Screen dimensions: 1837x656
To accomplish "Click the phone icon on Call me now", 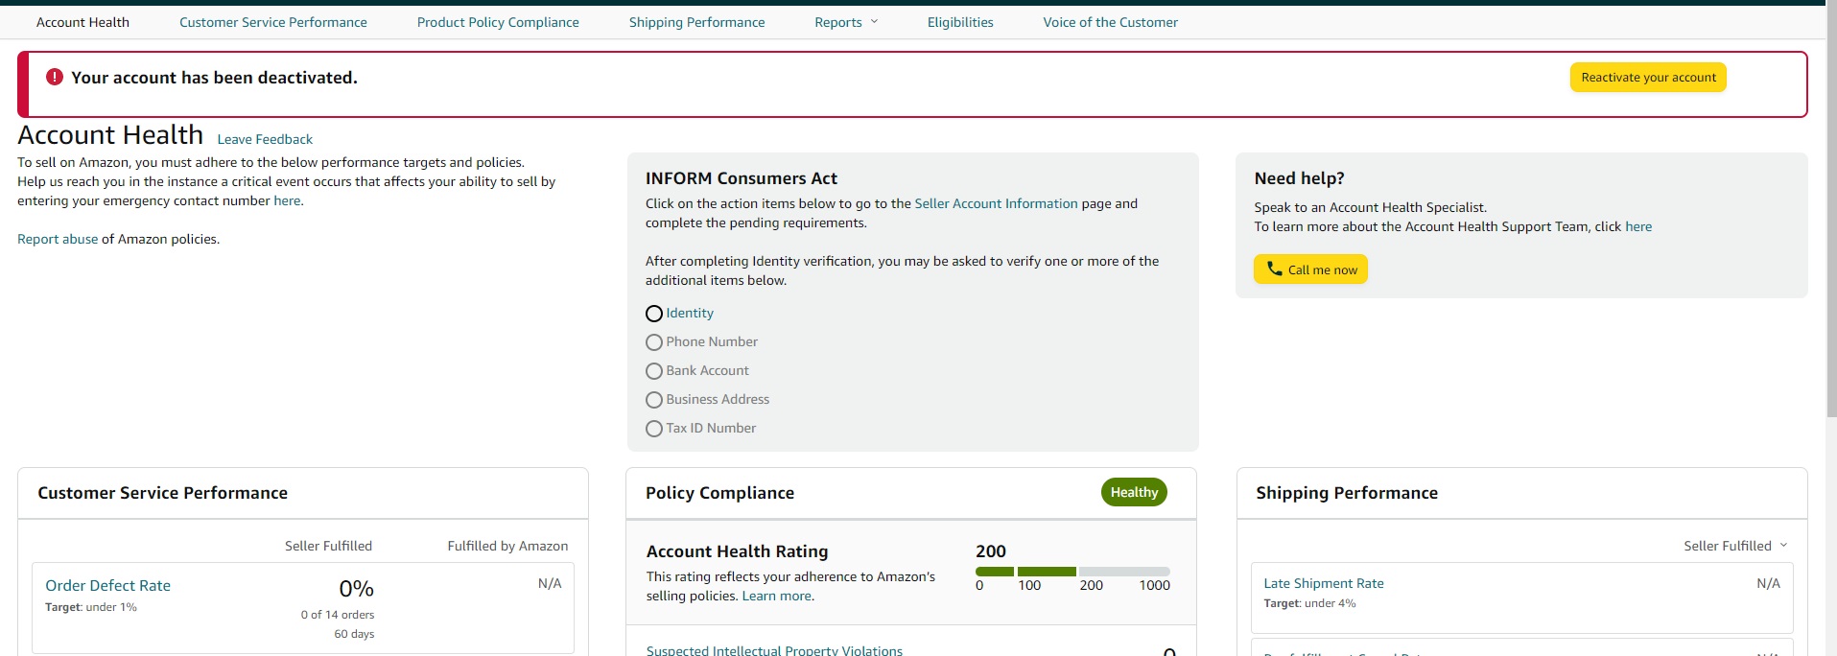I will coord(1274,269).
